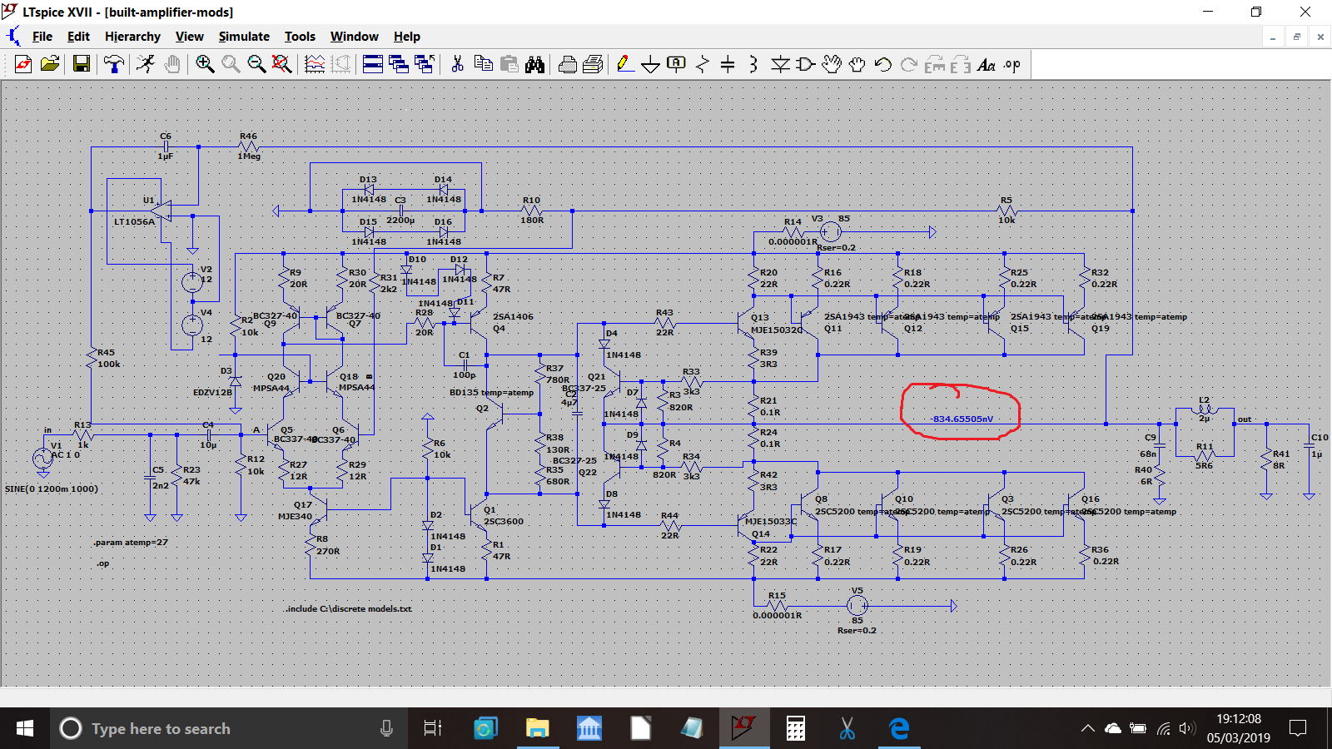Zoom to fit with the crossed magnifier icon

[282, 64]
